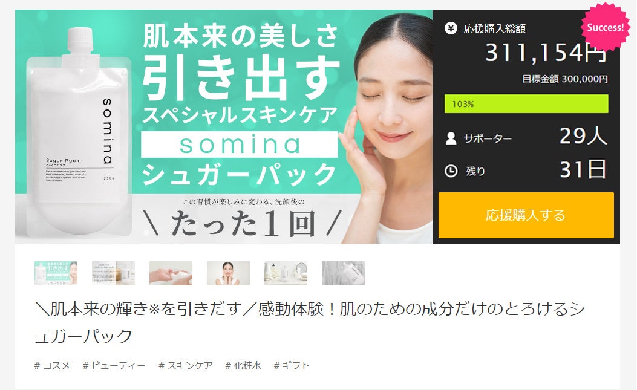
Task: Select the fifth thumbnail of bathroom shelf
Action: coord(286,273)
